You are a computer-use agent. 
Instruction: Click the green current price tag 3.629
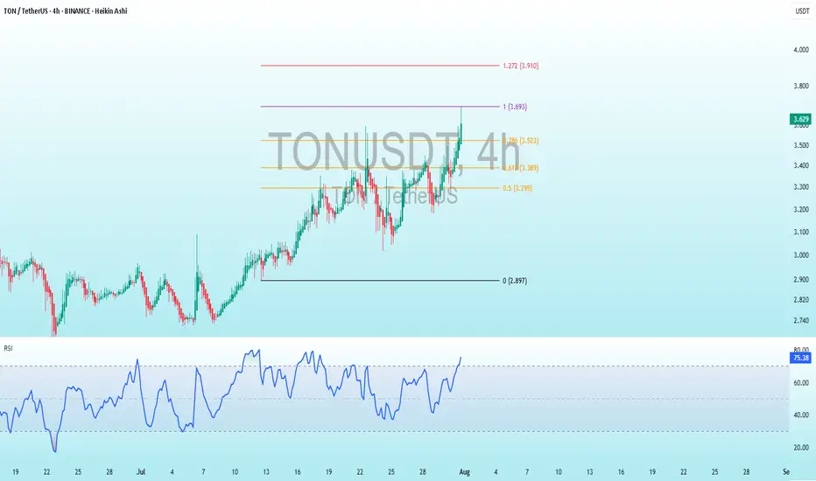click(x=800, y=119)
